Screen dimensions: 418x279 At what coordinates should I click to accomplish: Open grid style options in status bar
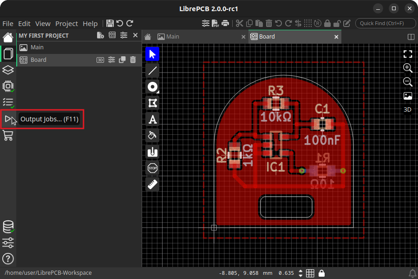click(x=310, y=273)
